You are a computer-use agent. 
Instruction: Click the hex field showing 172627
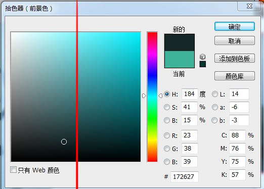tap(185, 177)
